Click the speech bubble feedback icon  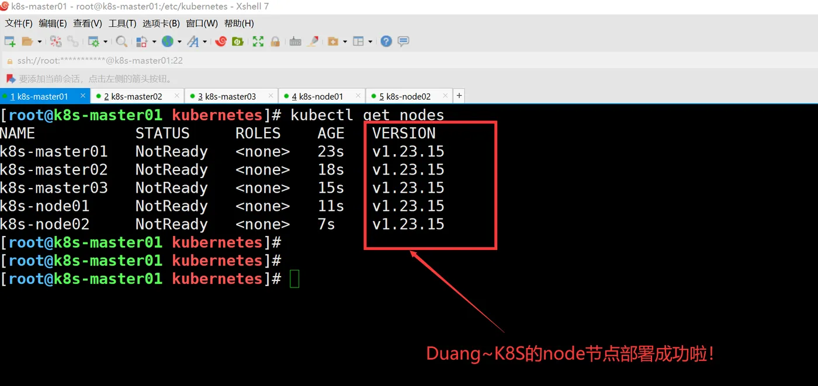click(403, 41)
